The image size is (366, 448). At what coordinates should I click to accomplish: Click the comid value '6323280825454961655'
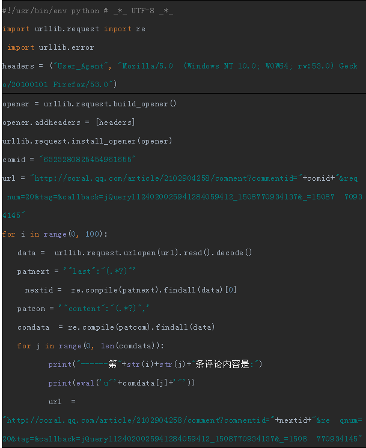pyautogui.click(x=87, y=159)
